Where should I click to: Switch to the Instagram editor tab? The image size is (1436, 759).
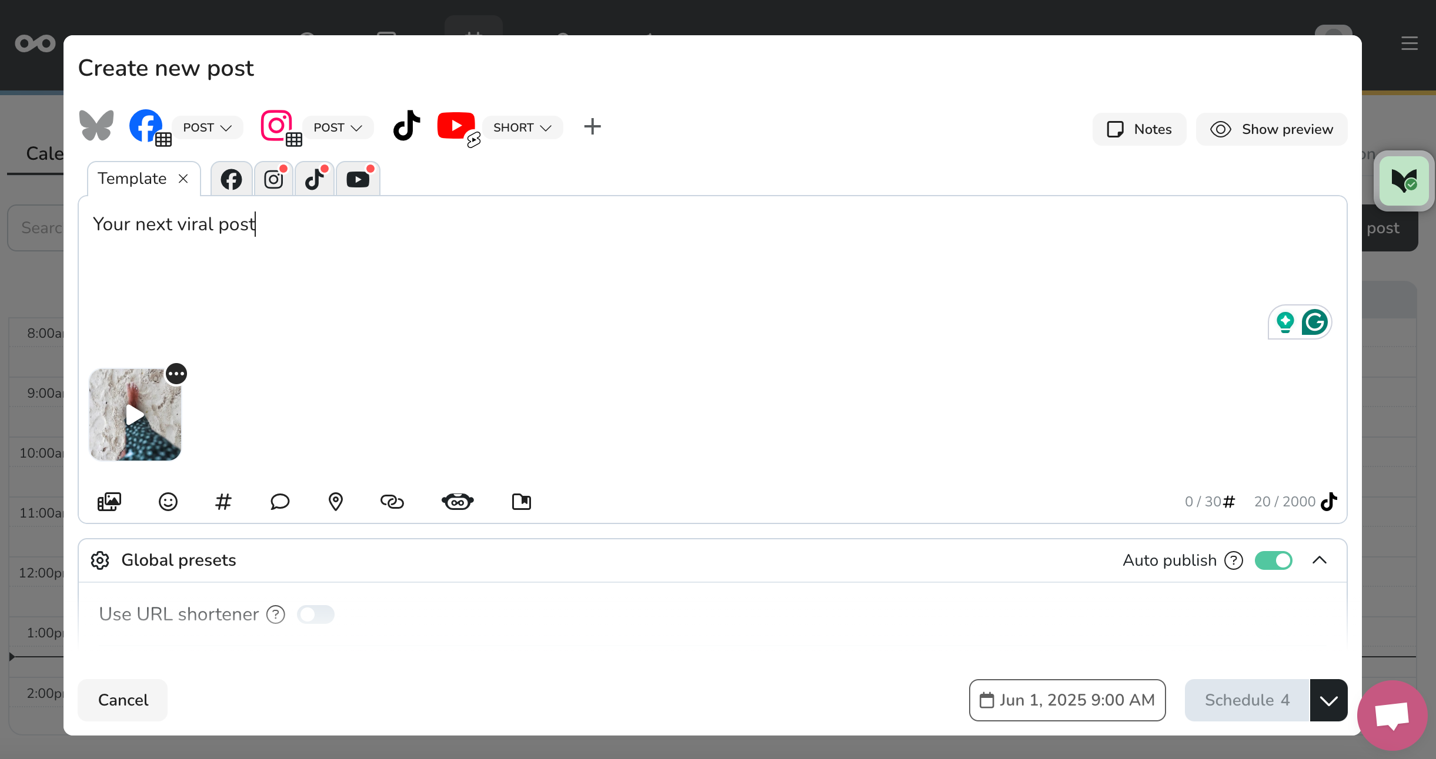pyautogui.click(x=274, y=179)
